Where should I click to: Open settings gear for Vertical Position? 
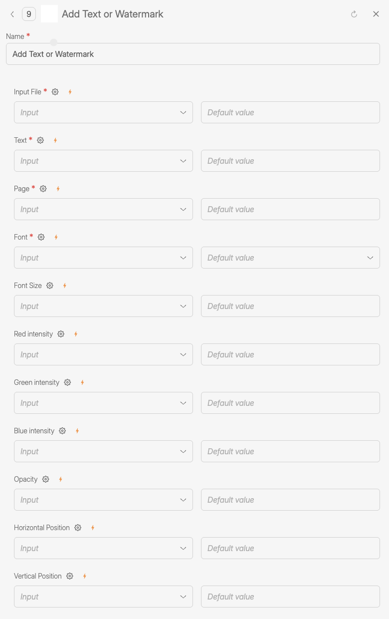[69, 576]
